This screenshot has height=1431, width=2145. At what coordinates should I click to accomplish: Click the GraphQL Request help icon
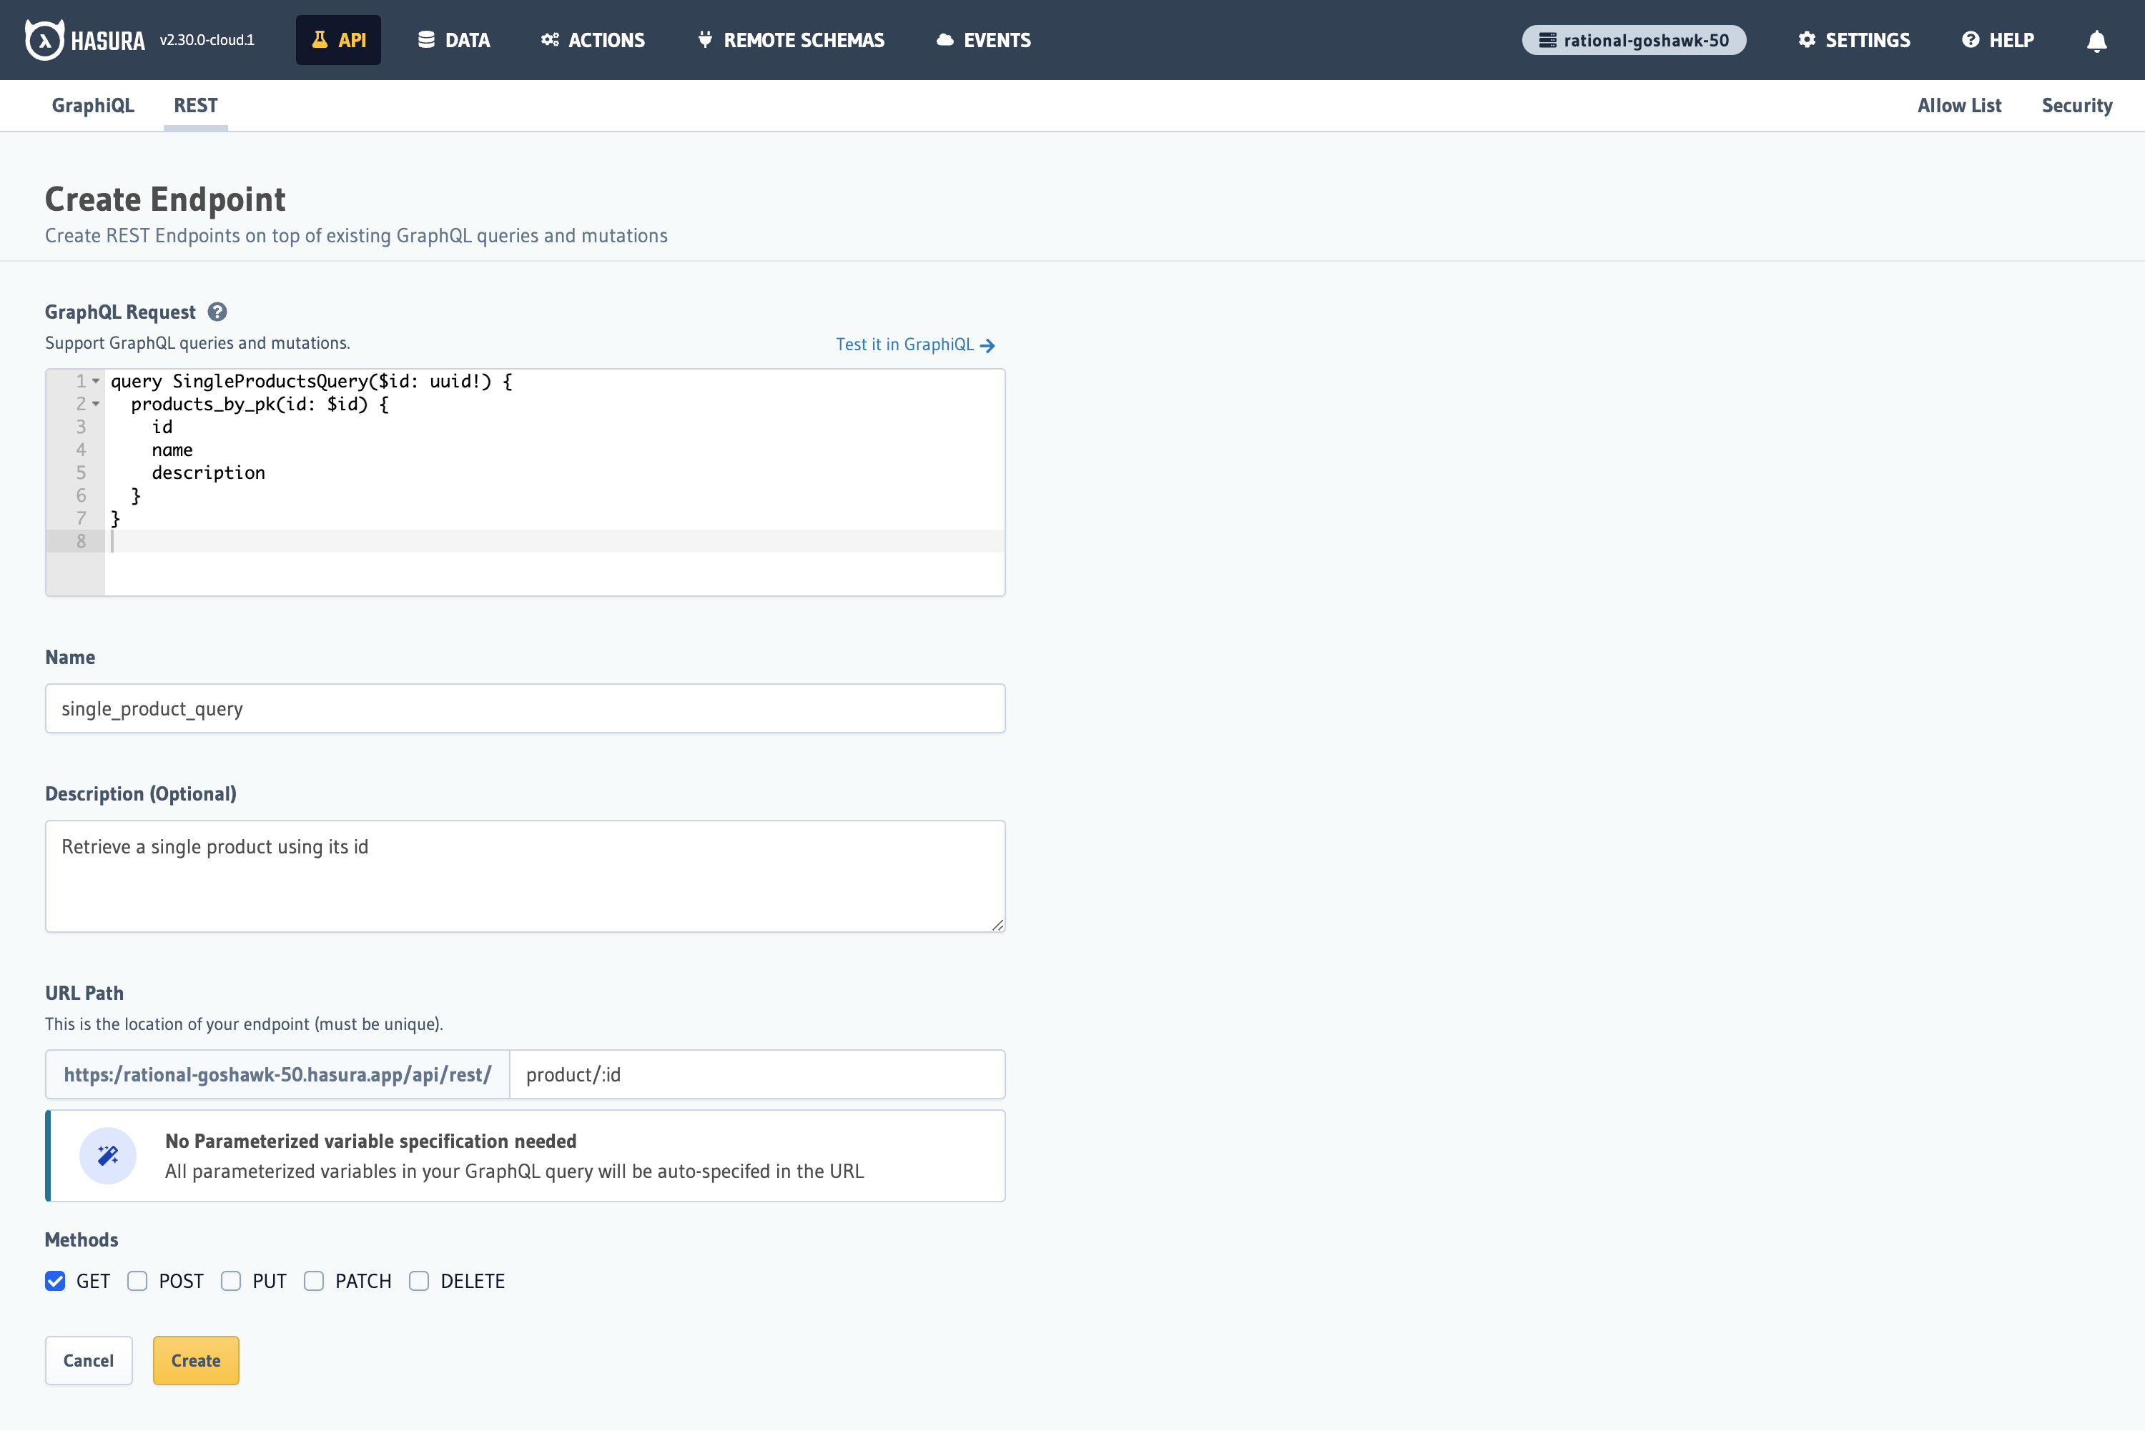tap(217, 311)
